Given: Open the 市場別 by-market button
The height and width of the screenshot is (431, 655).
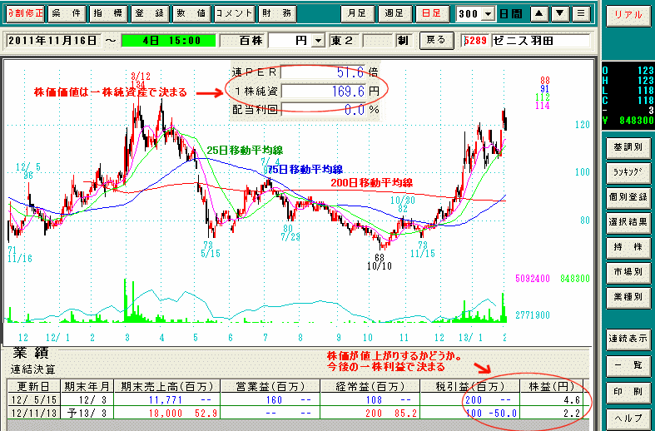Looking at the screenshot, I should click(628, 271).
